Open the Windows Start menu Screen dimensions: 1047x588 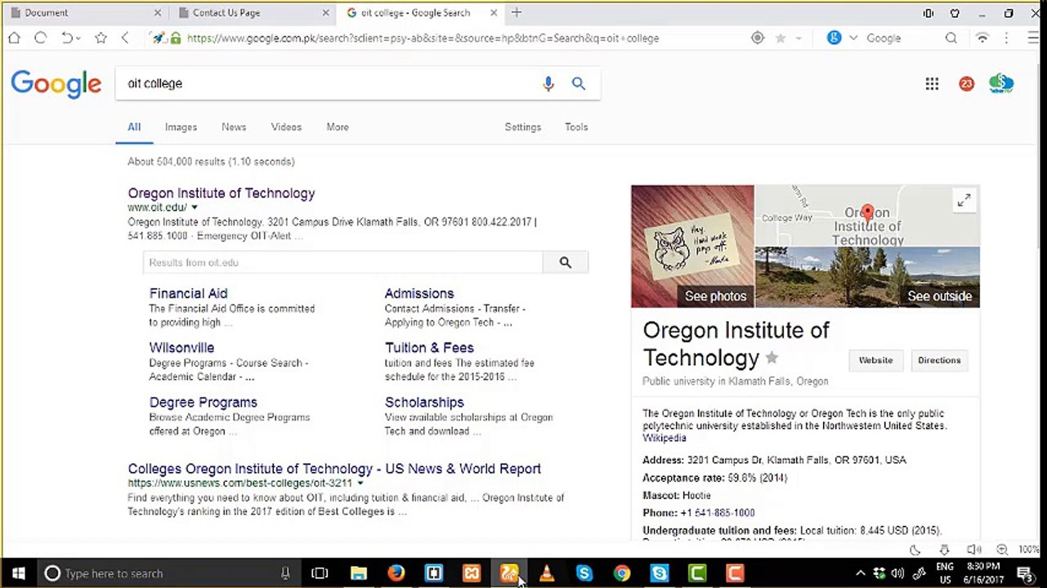tap(18, 573)
